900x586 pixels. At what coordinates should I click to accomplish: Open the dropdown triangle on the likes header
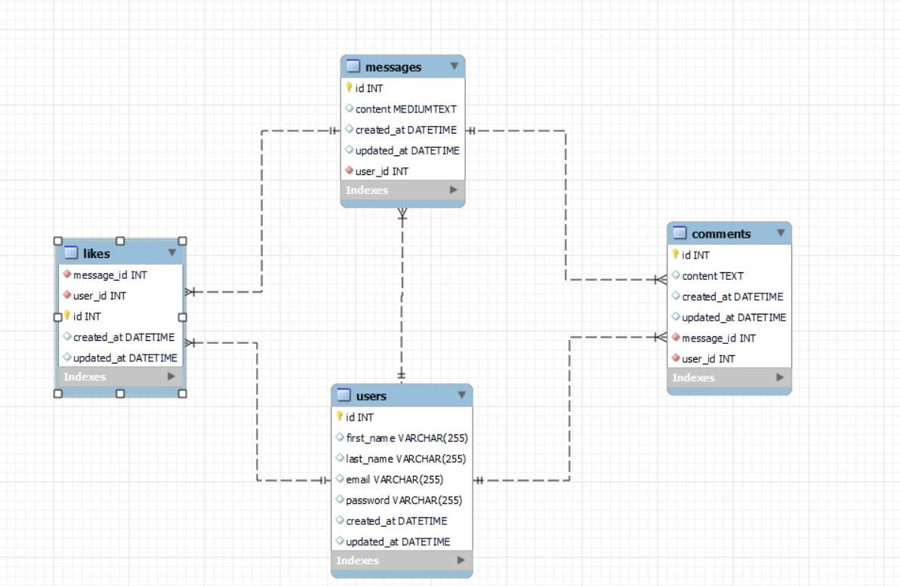172,253
